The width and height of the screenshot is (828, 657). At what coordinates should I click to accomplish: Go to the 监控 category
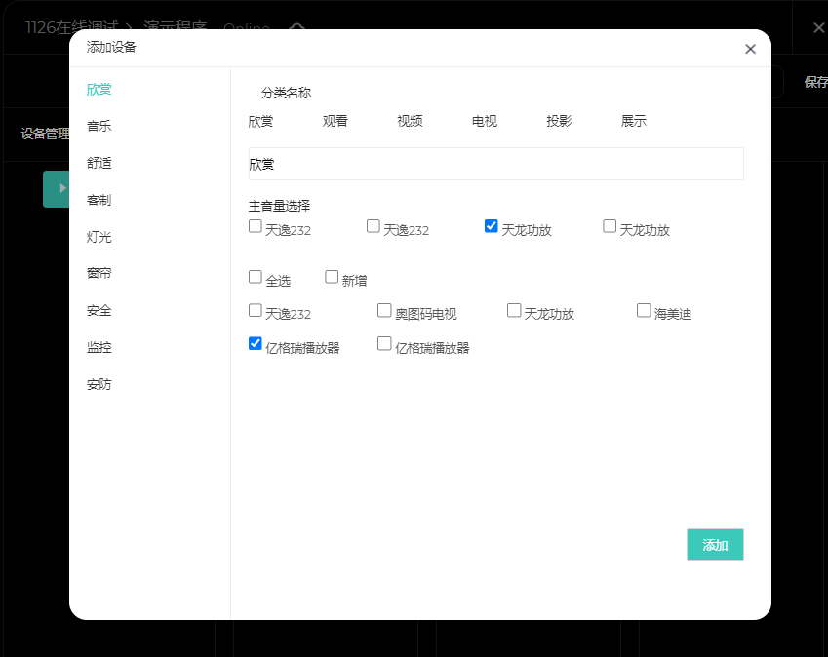coord(99,347)
